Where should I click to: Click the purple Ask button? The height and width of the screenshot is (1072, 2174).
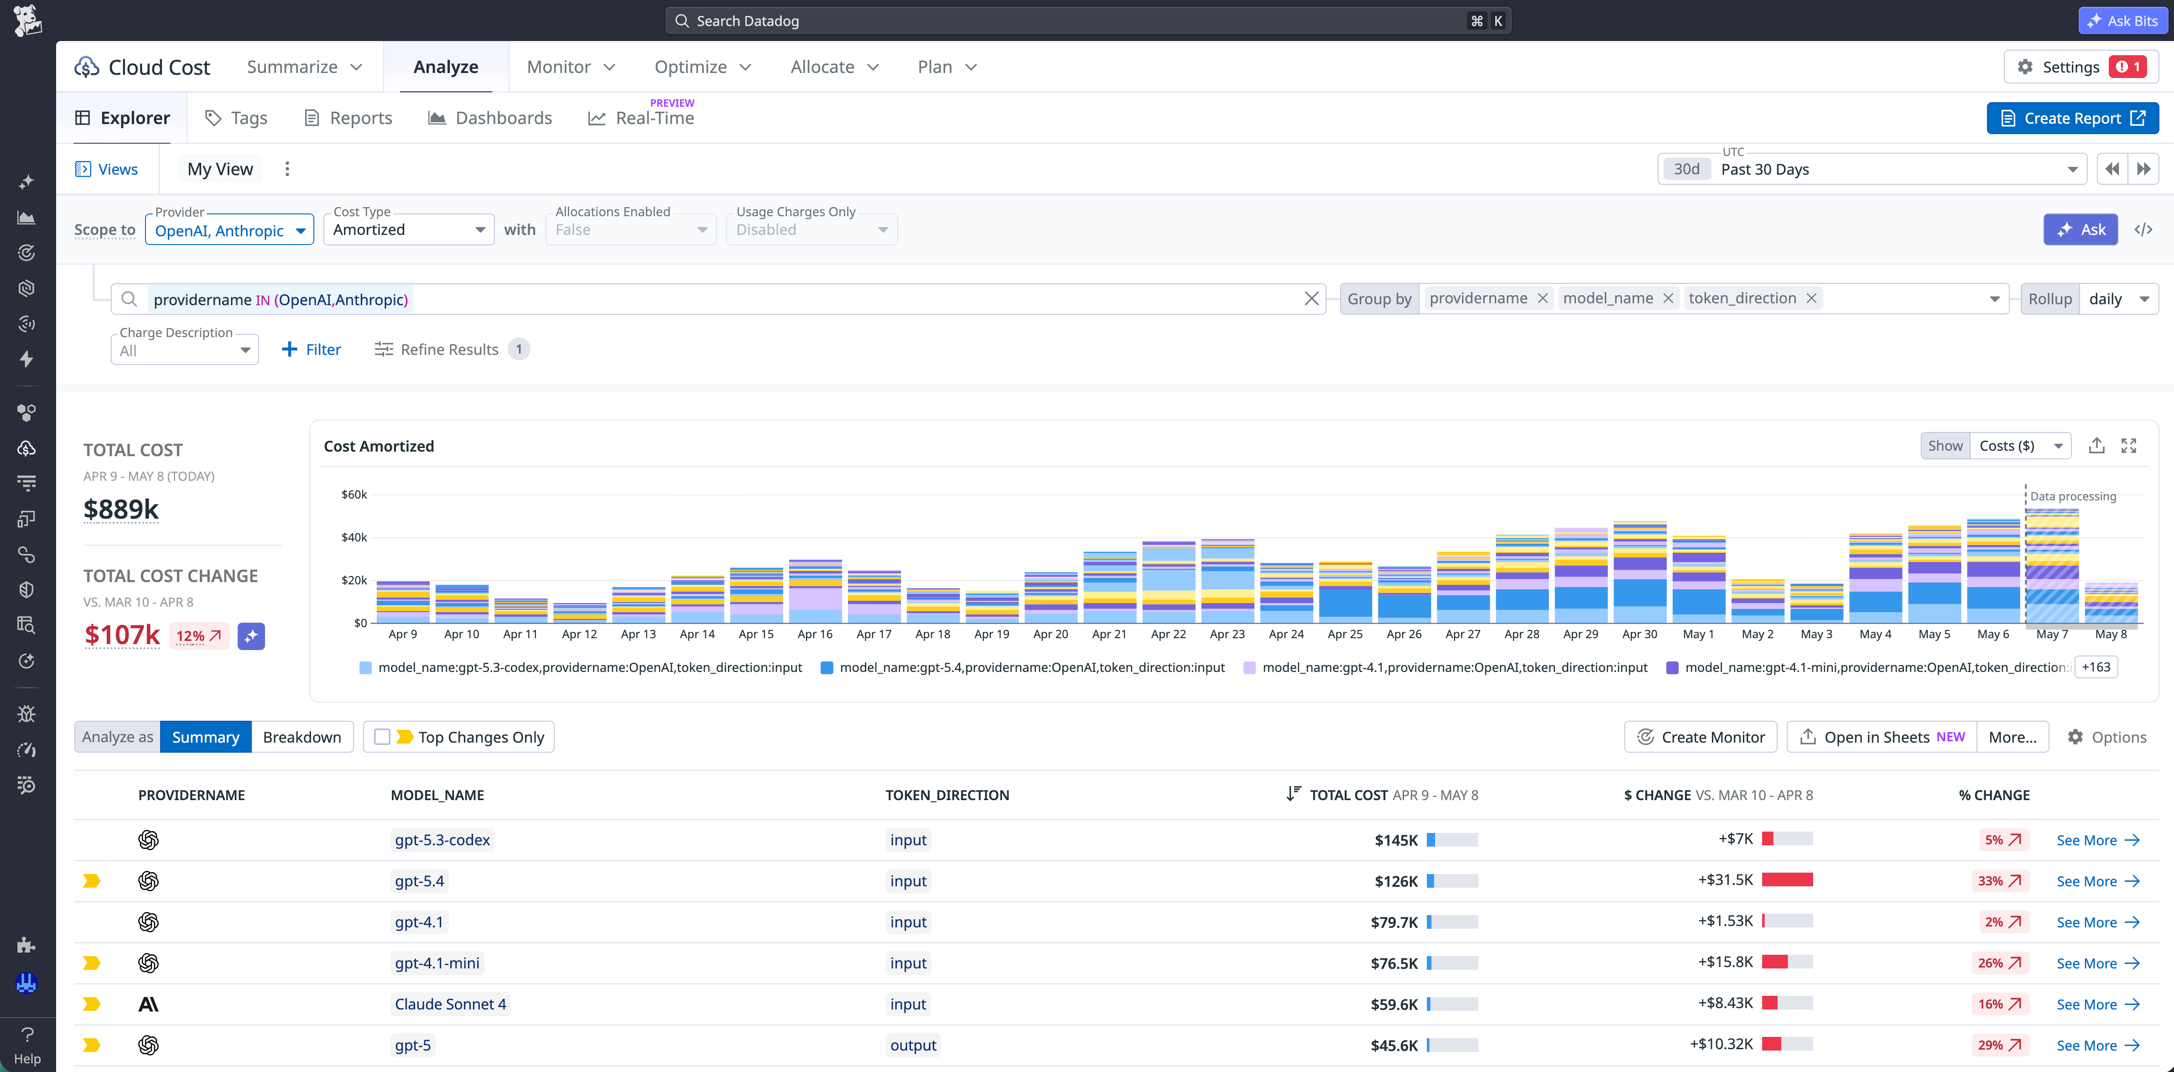point(2080,229)
